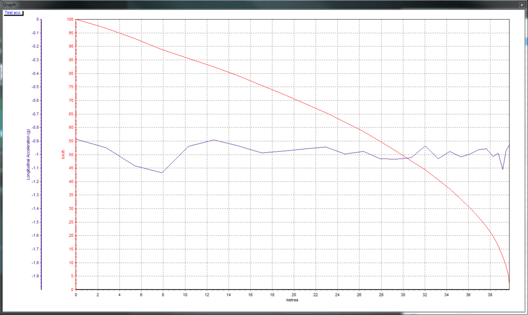Click the red dashed cursor line
Image resolution: width=528 pixels, height=315 pixels.
76,154
